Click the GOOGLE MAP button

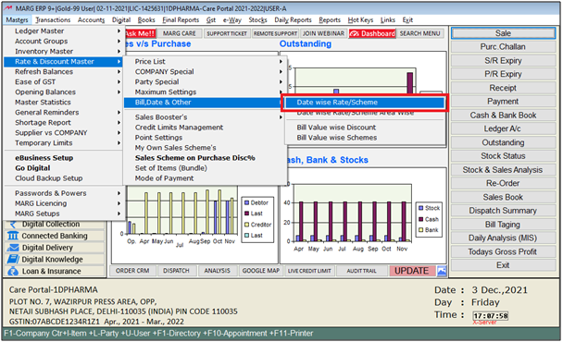coord(261,271)
